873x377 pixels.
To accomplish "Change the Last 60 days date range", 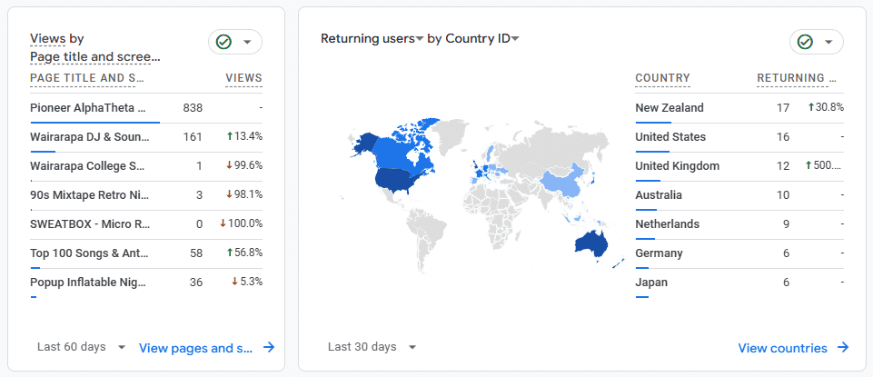I will (x=82, y=347).
